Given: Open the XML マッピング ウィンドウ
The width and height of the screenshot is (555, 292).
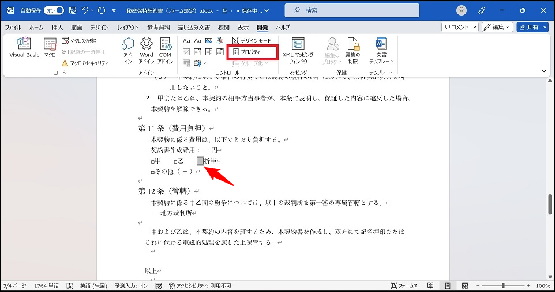Looking at the screenshot, I should click(298, 50).
